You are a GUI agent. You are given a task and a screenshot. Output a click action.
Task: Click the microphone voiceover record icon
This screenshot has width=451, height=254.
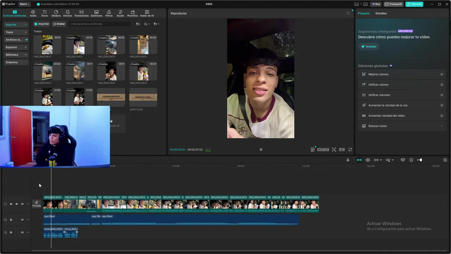point(348,160)
